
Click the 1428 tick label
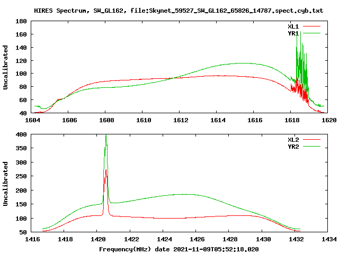pyautogui.click(x=230, y=239)
